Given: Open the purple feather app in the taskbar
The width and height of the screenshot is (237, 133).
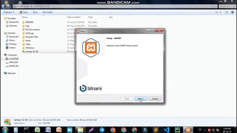Looking at the screenshot, I should pos(91,130).
